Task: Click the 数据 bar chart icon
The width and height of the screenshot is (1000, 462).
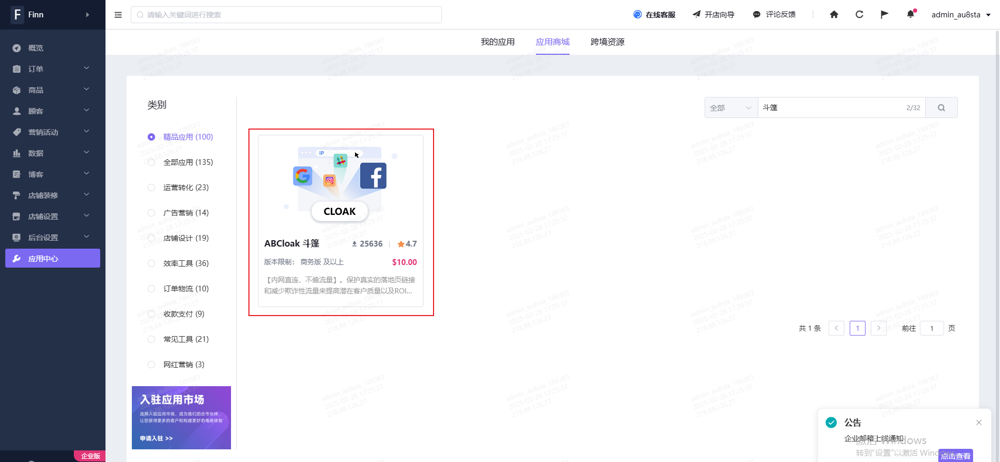Action: [x=17, y=153]
